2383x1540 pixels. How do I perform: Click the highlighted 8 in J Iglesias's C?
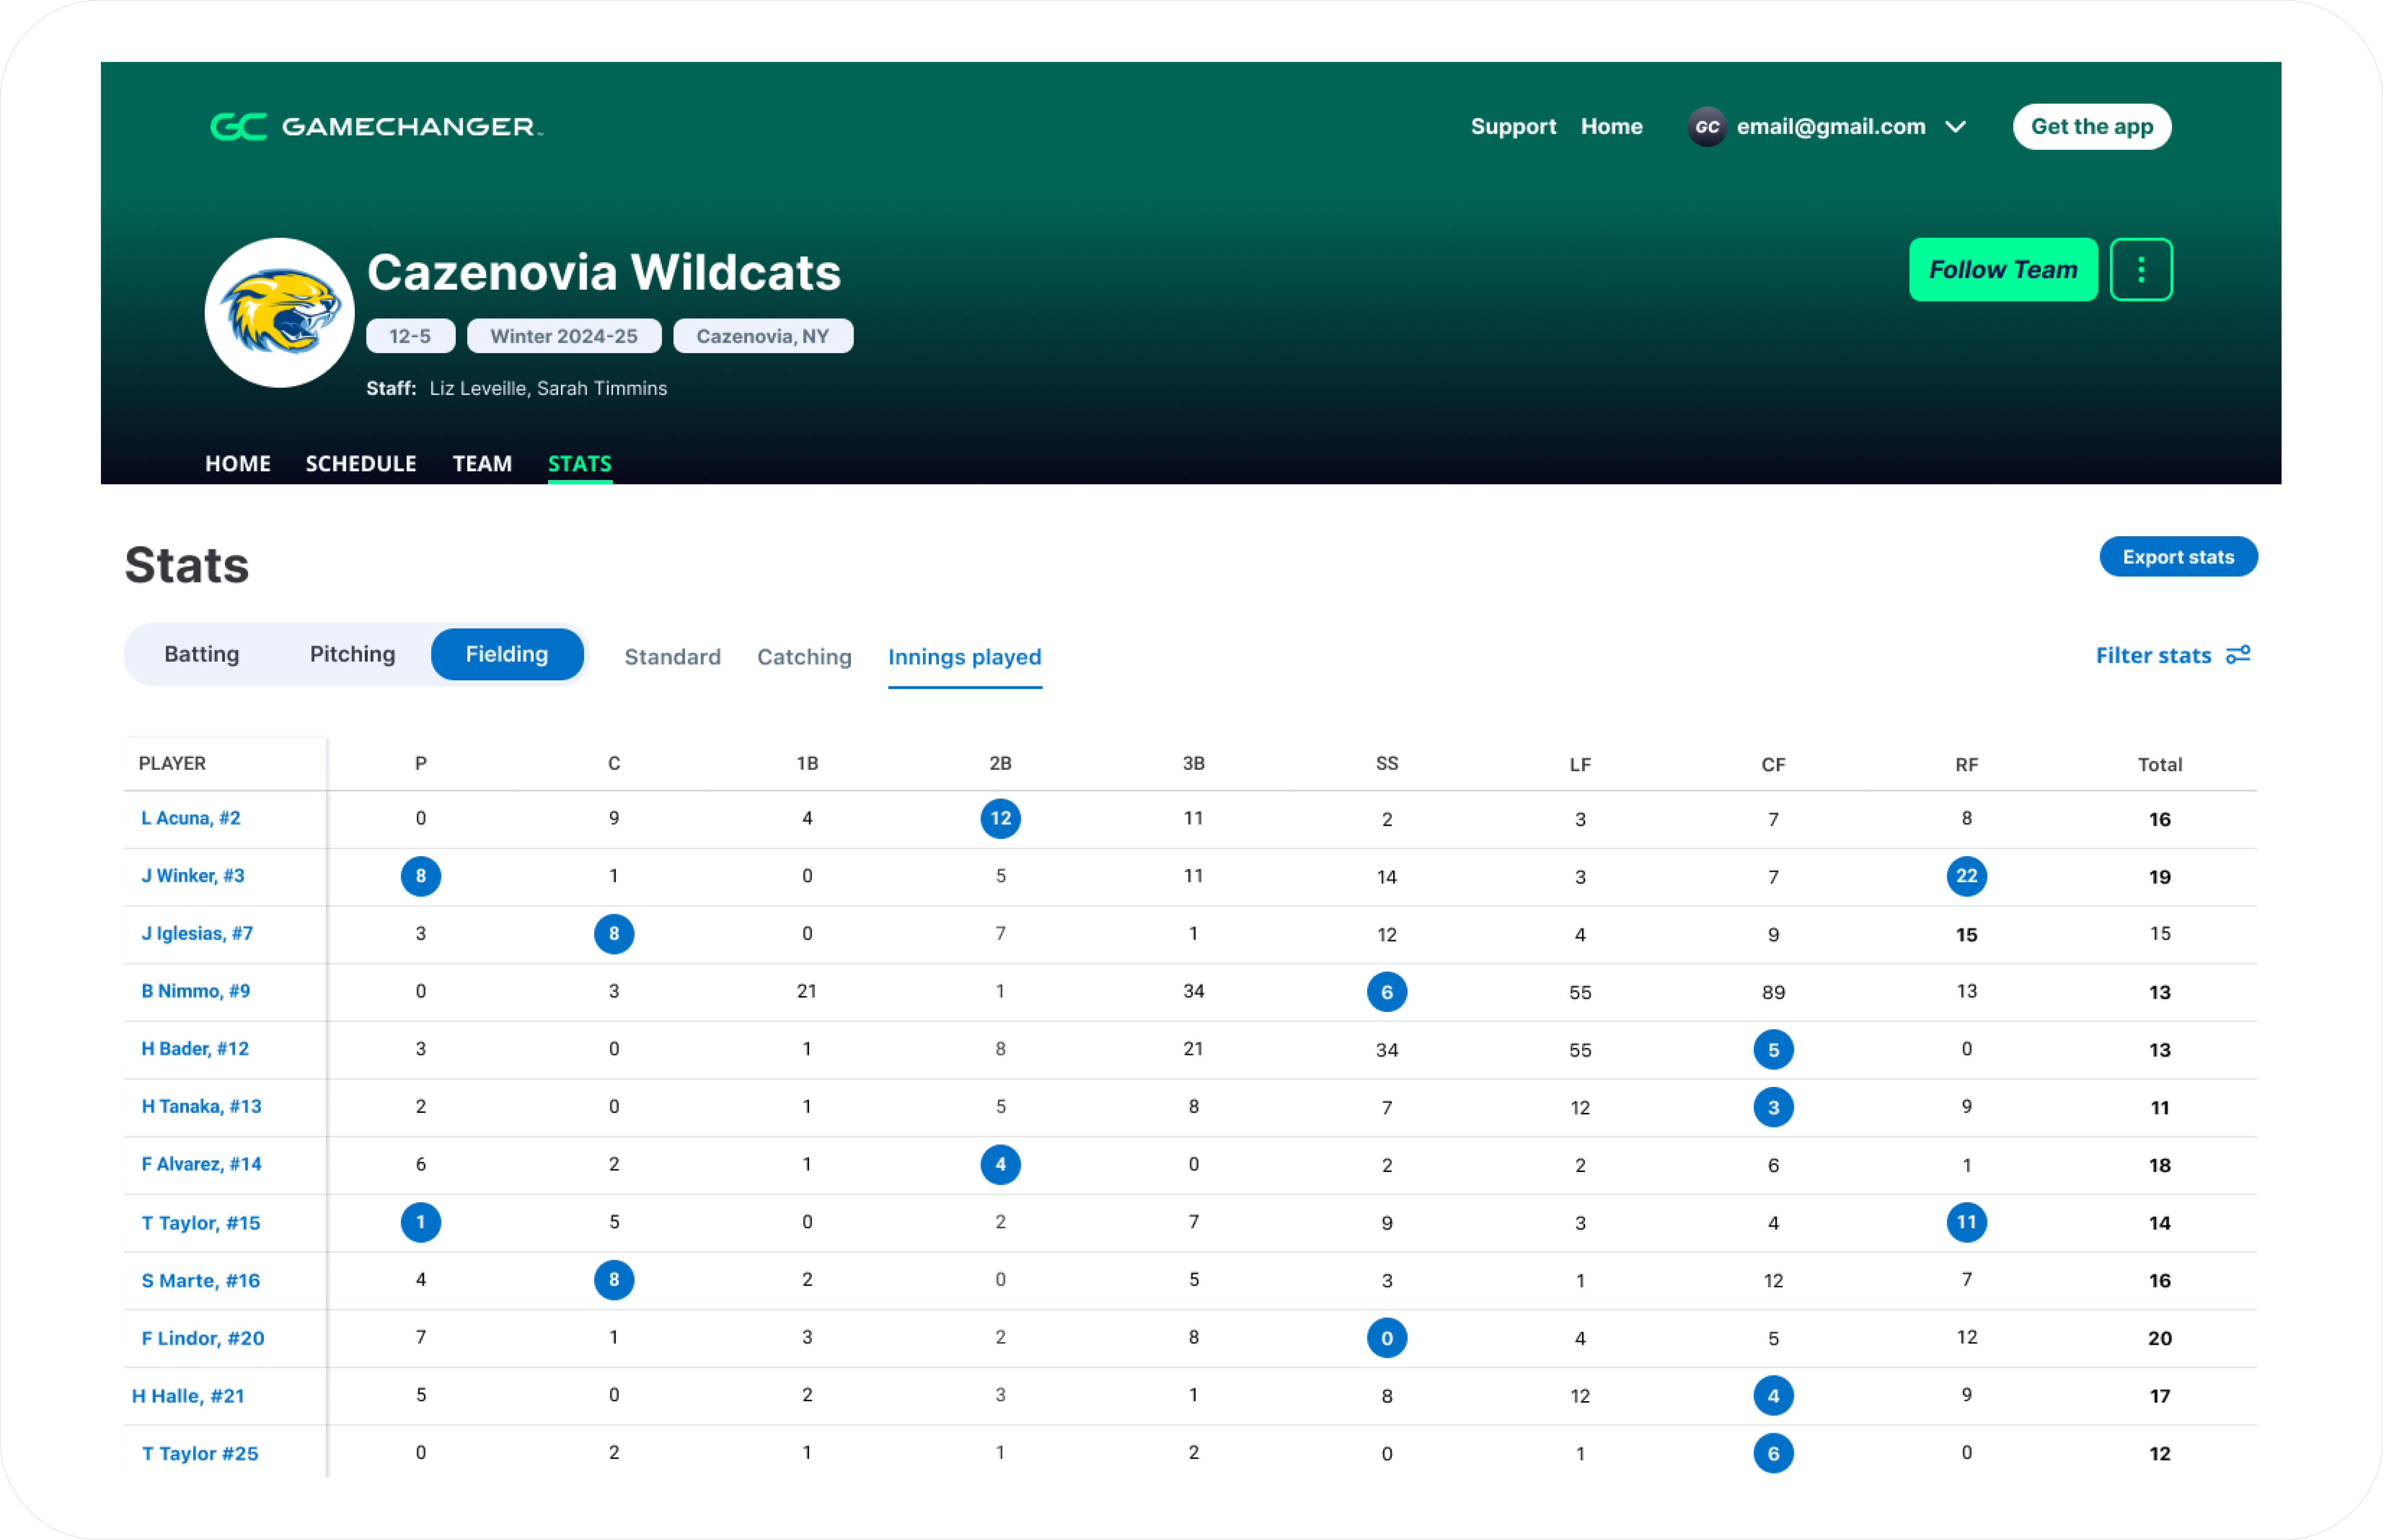pos(614,934)
